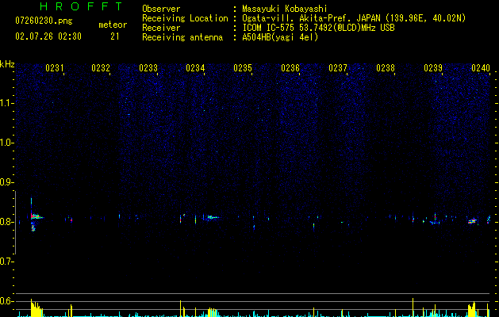
Task: Click the 1.1 kHz axis label
Action: [x=6, y=103]
